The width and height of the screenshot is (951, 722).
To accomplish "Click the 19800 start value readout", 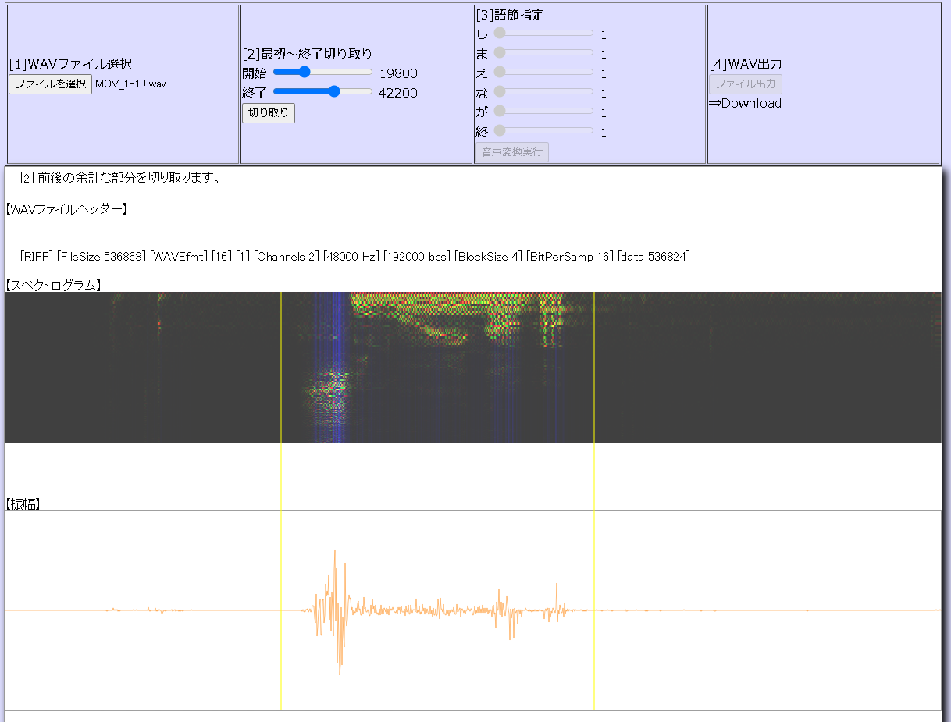I will (398, 74).
